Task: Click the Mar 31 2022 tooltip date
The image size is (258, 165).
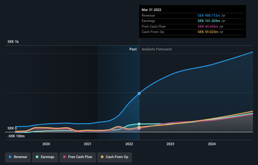Action: point(151,10)
